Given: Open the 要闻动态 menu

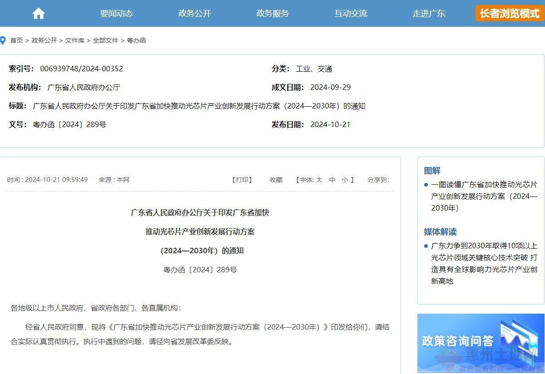Looking at the screenshot, I should [116, 14].
